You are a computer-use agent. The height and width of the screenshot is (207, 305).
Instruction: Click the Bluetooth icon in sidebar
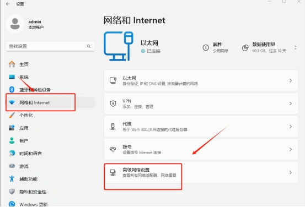coord(12,90)
